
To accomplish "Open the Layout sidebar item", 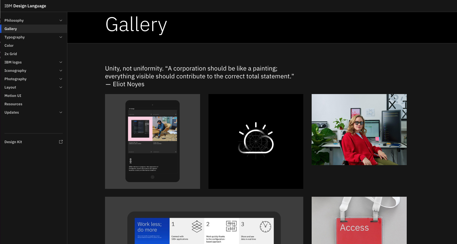I will tap(10, 87).
